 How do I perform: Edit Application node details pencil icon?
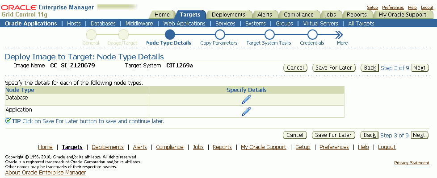coord(246,112)
